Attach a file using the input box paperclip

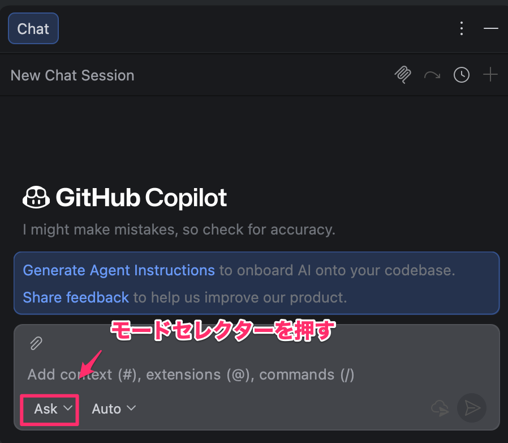coord(36,343)
